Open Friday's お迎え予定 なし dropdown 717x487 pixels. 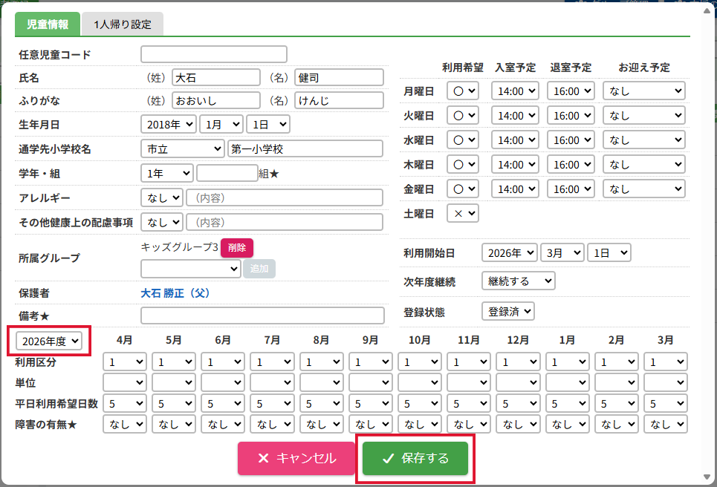644,189
